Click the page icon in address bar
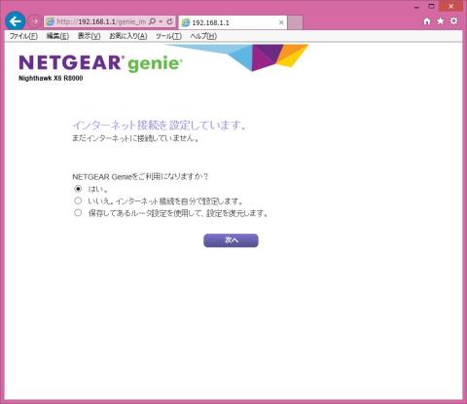This screenshot has width=467, height=404. 51,21
